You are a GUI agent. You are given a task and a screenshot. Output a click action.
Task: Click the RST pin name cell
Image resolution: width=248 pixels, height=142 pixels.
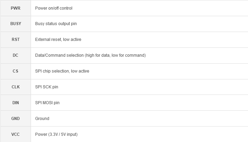pyautogui.click(x=15, y=40)
